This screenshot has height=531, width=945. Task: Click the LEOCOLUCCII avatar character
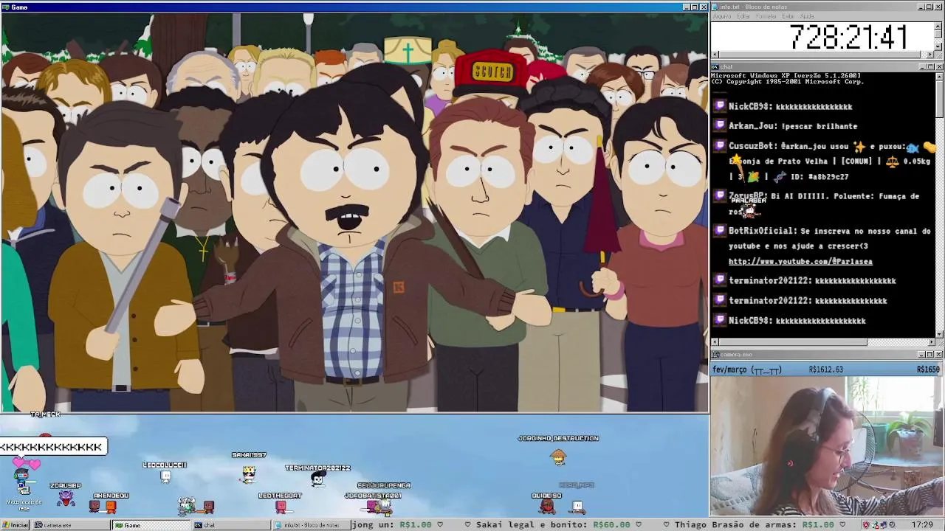(x=165, y=476)
